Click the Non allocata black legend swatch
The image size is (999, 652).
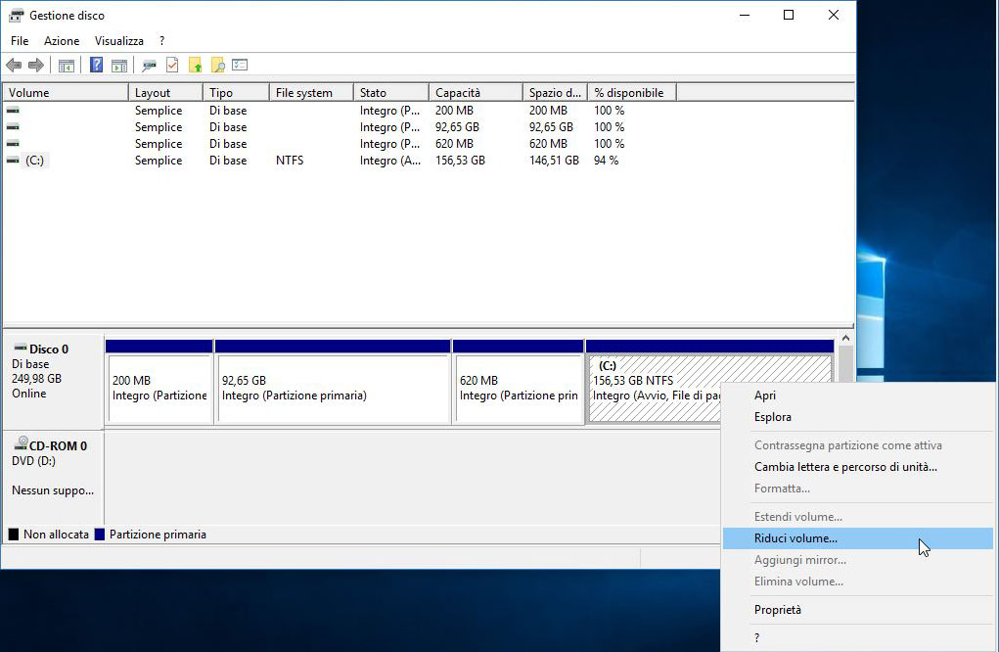point(13,535)
